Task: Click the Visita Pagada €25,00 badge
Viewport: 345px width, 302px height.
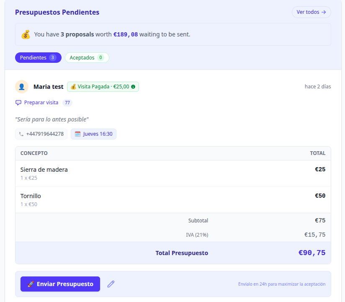Action: point(100,87)
